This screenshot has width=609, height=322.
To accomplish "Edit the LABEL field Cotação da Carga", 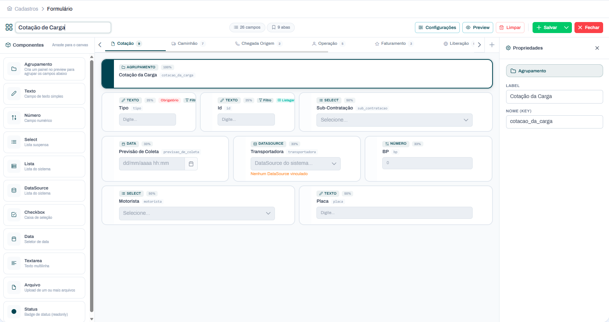I will click(554, 97).
